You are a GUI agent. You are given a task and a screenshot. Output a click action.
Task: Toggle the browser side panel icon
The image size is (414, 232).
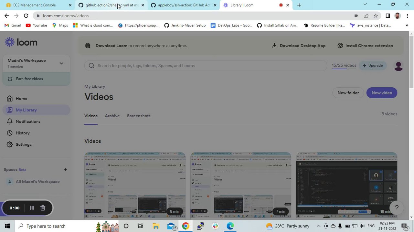coord(388,16)
